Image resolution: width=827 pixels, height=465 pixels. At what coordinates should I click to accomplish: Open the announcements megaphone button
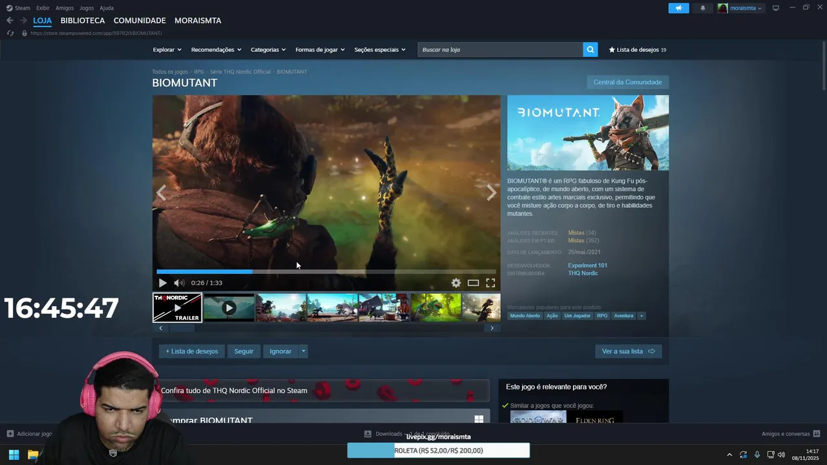(678, 8)
